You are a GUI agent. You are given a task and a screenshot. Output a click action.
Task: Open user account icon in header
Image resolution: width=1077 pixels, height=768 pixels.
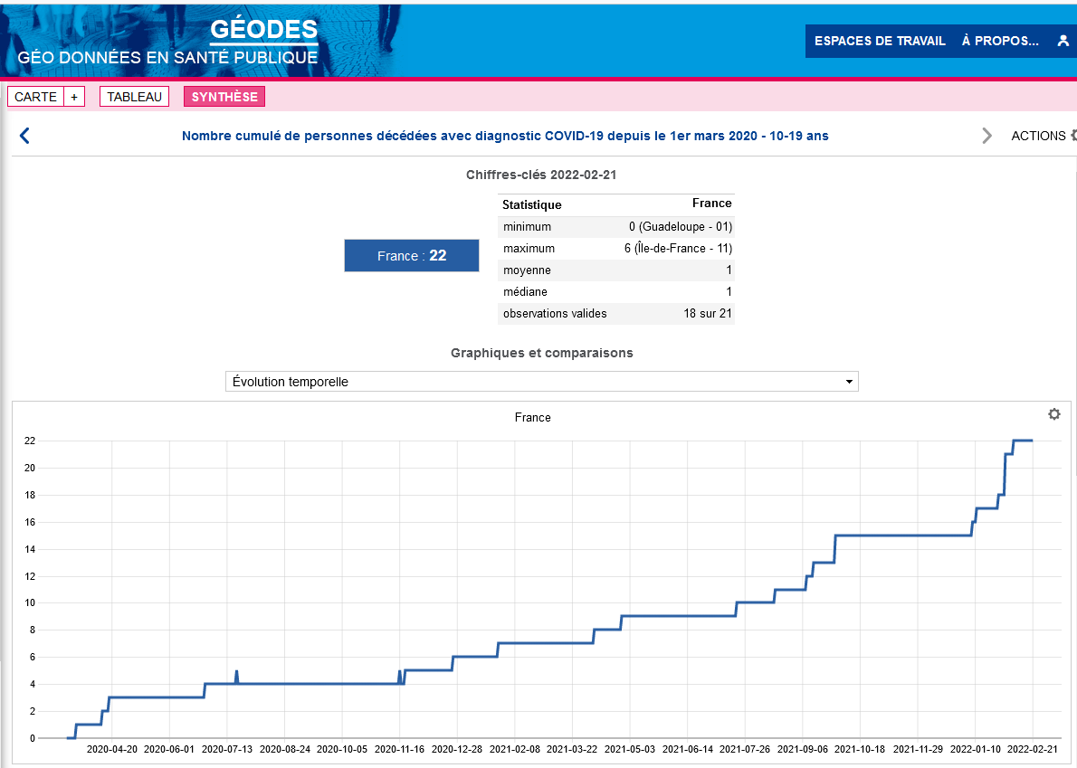(1063, 41)
